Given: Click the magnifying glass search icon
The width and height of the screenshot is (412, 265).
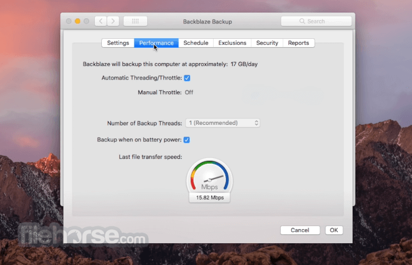Looking at the screenshot, I should [x=302, y=21].
